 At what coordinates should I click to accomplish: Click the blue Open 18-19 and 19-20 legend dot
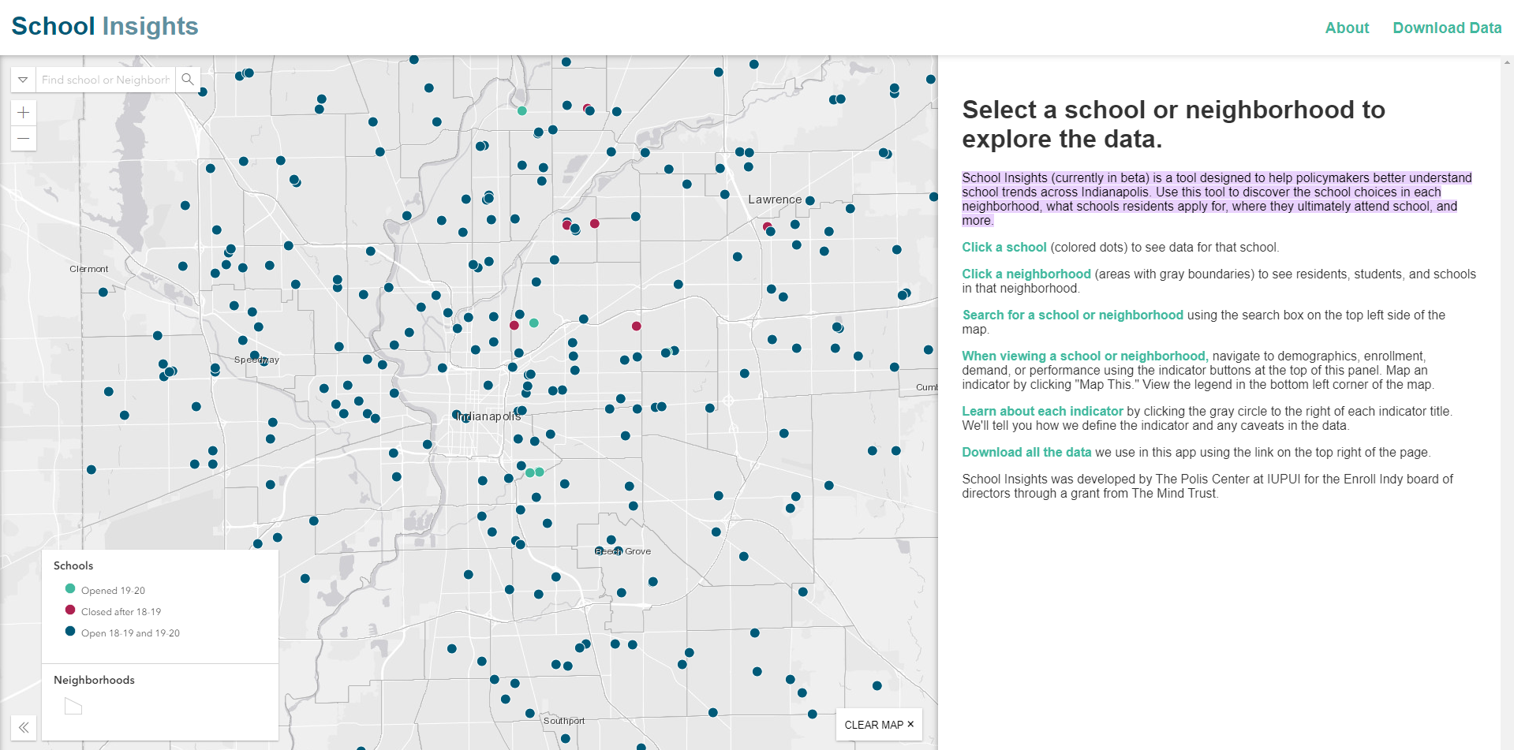70,631
